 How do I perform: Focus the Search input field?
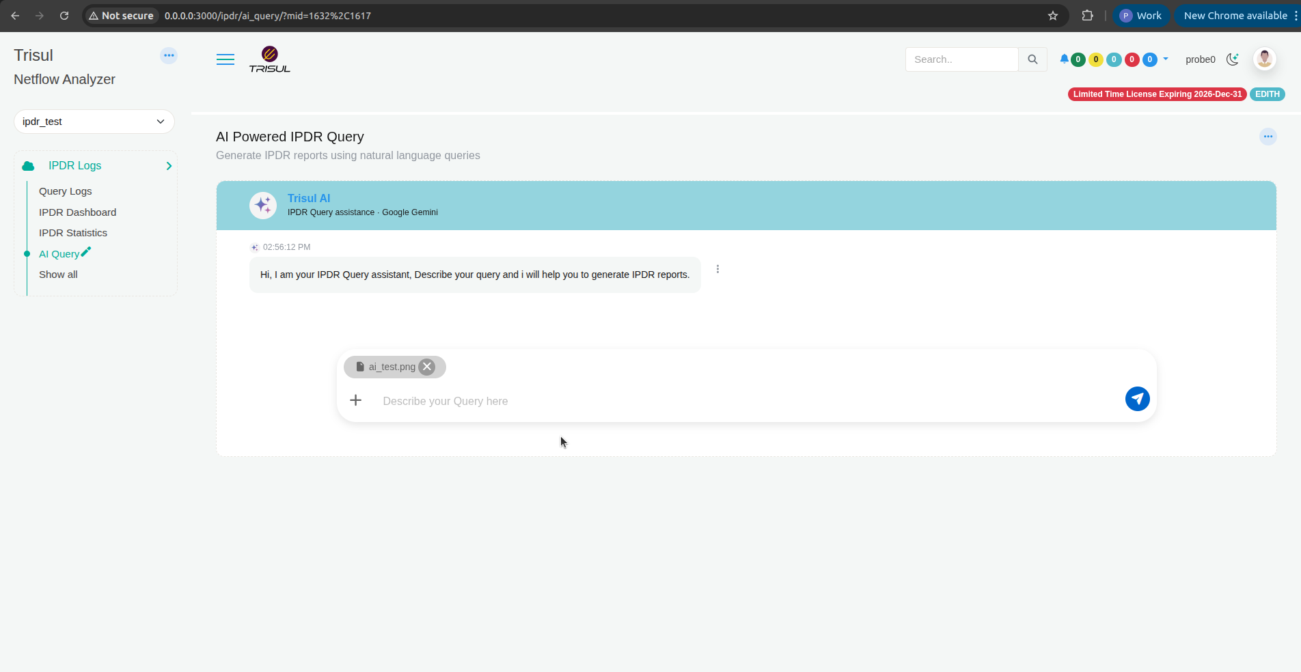[962, 59]
